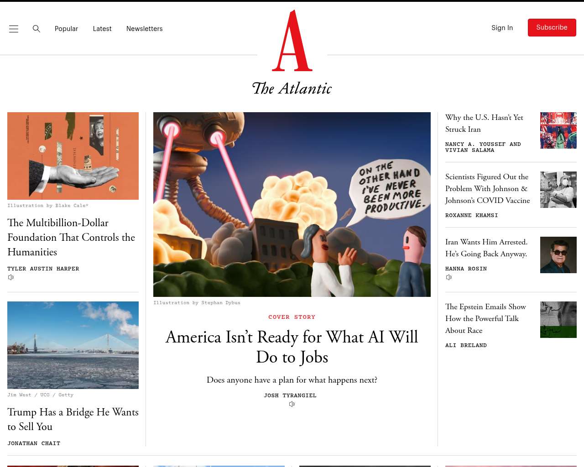Open the Latest stories page
Image resolution: width=584 pixels, height=467 pixels.
click(x=102, y=29)
